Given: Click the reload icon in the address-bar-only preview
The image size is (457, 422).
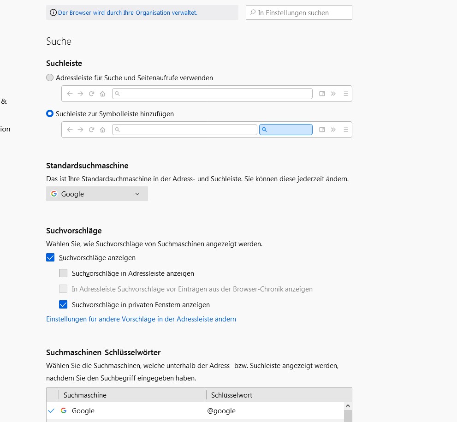Looking at the screenshot, I should (x=91, y=94).
